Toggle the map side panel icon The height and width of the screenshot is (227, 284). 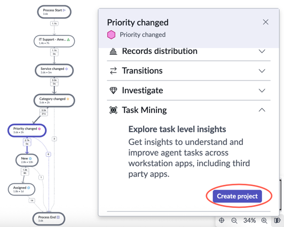(x=277, y=220)
